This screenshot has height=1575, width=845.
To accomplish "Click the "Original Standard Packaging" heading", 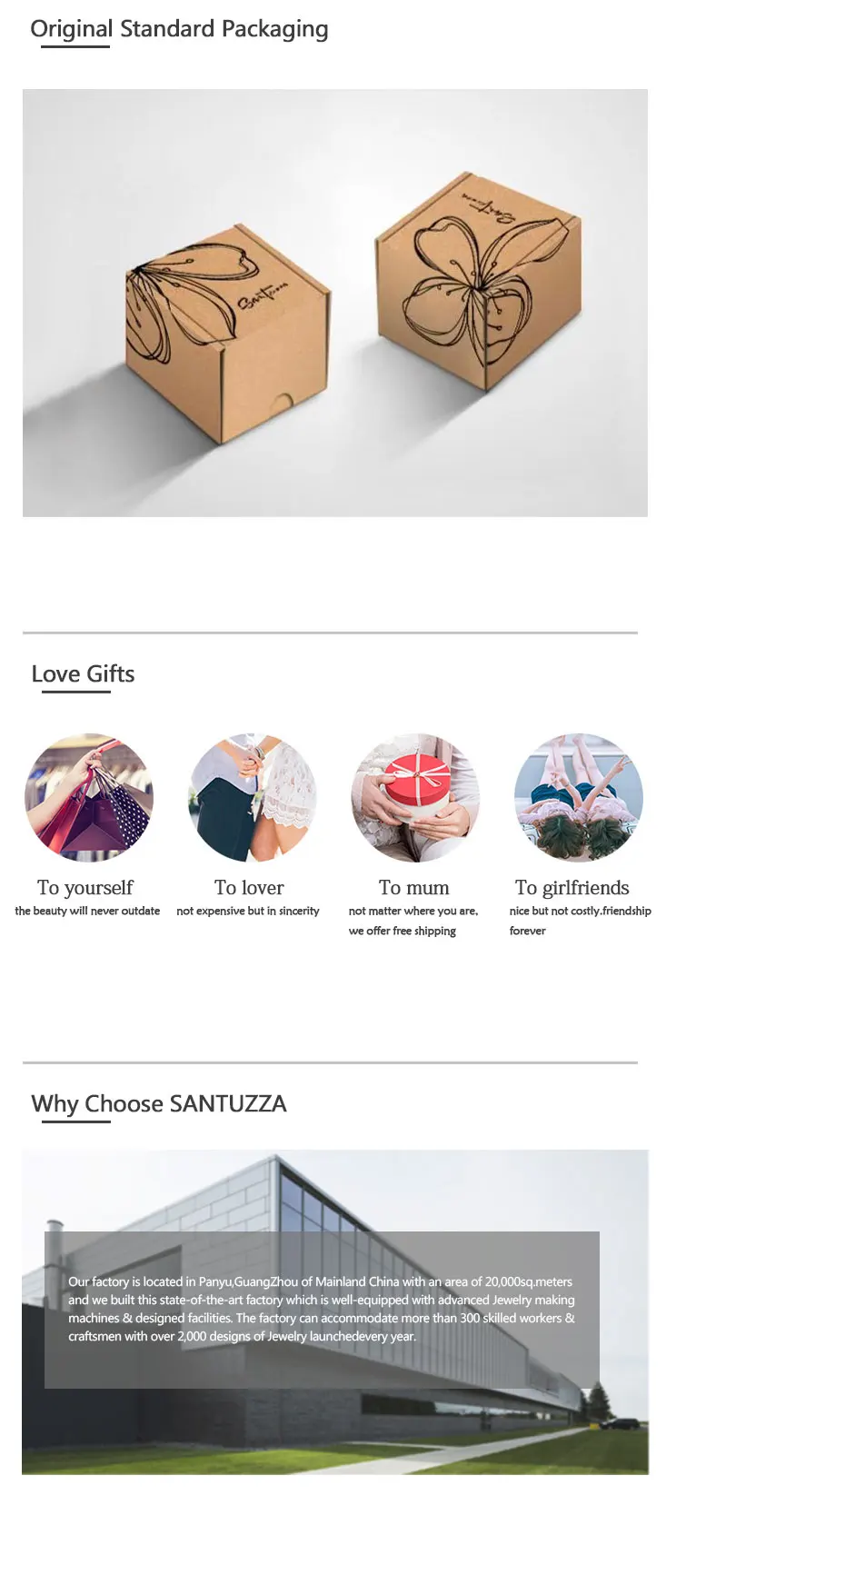I will [x=179, y=29].
